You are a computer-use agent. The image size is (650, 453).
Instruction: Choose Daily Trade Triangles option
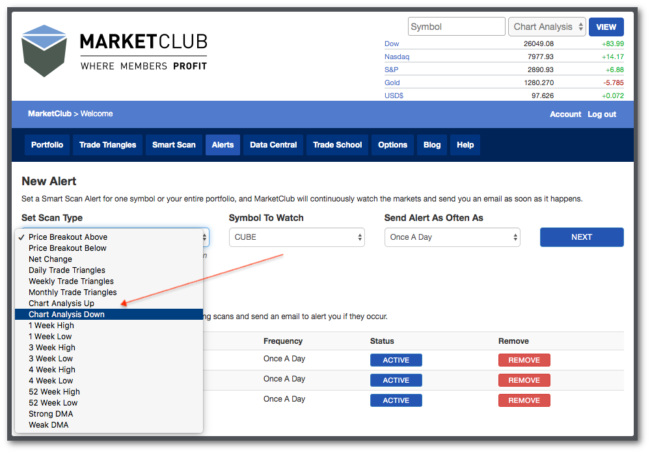click(x=109, y=270)
